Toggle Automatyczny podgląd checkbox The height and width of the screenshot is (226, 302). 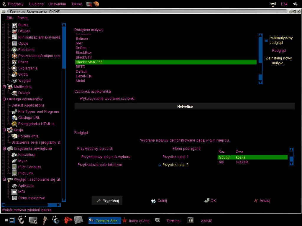[266, 41]
